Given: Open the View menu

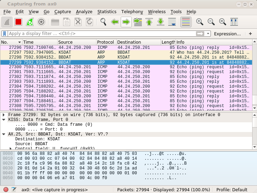Looking at the screenshot, I should pos(34,12).
